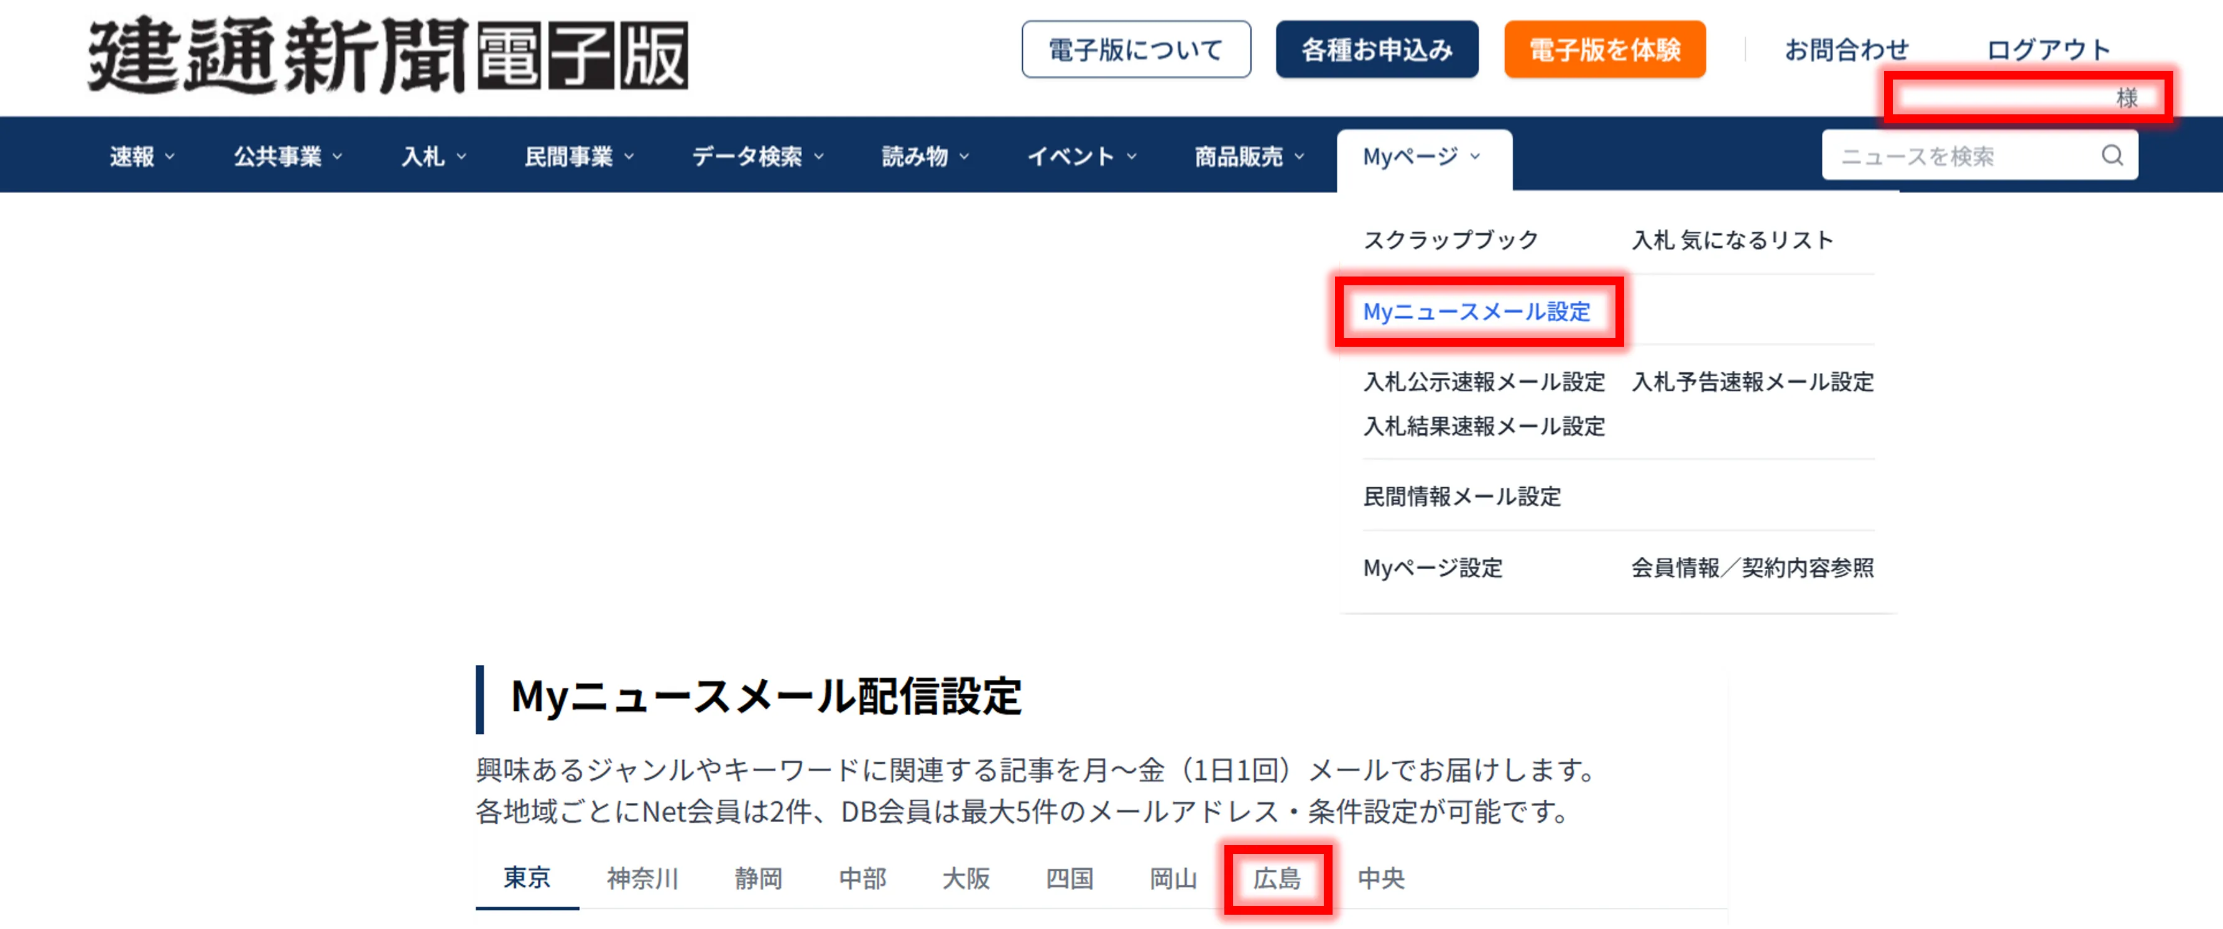Expand the イベント menu
2223x929 pixels.
1082,156
